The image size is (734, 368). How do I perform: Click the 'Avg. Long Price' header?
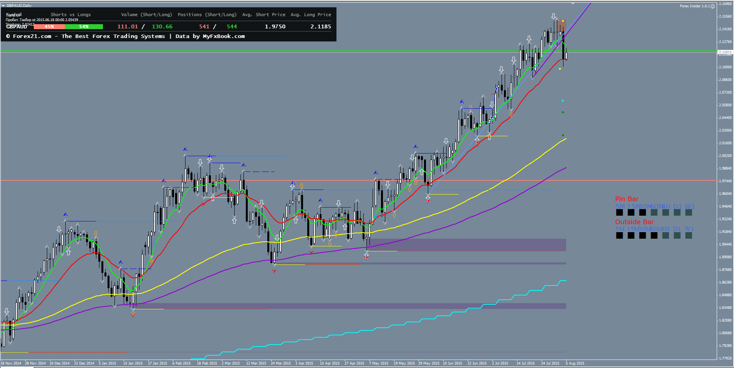(x=311, y=15)
